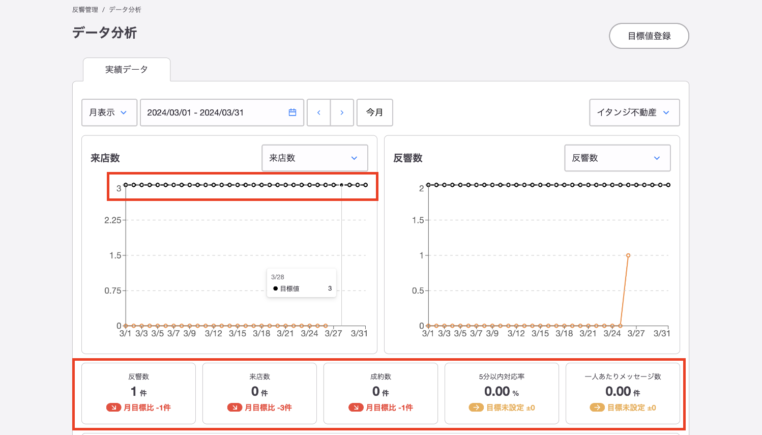Click the 反響数 chart title
The width and height of the screenshot is (762, 435).
click(x=408, y=158)
